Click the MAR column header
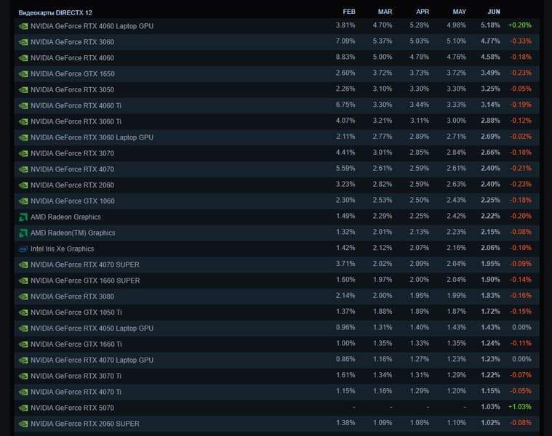The width and height of the screenshot is (552, 436). tap(385, 12)
